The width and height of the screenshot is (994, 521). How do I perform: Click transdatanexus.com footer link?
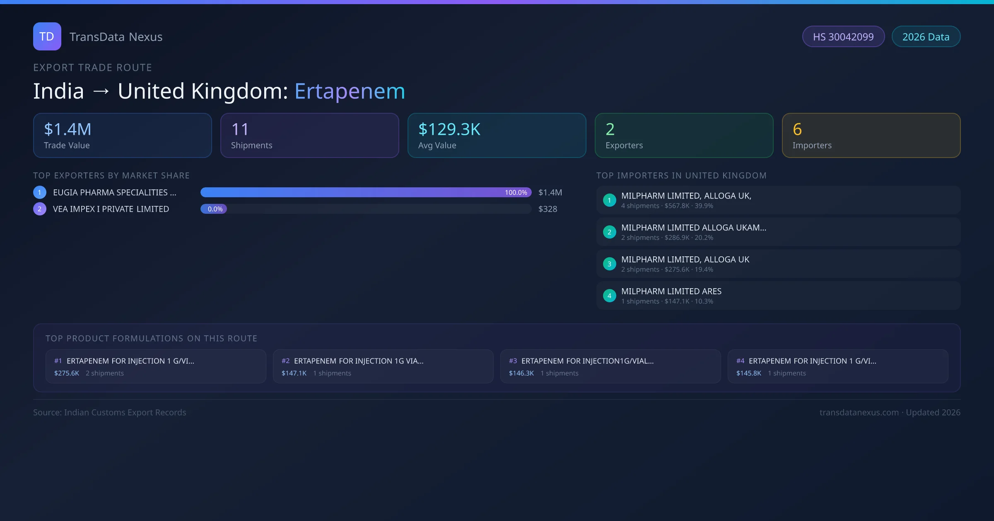[859, 412]
